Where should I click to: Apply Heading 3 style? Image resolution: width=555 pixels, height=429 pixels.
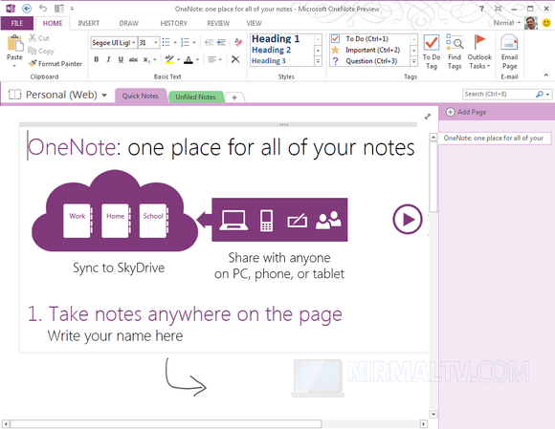click(x=269, y=61)
